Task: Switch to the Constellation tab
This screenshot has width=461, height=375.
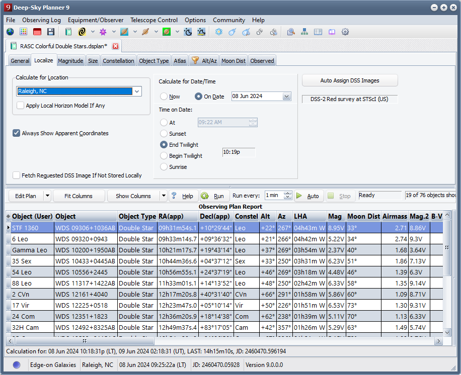Action: pyautogui.click(x=118, y=61)
